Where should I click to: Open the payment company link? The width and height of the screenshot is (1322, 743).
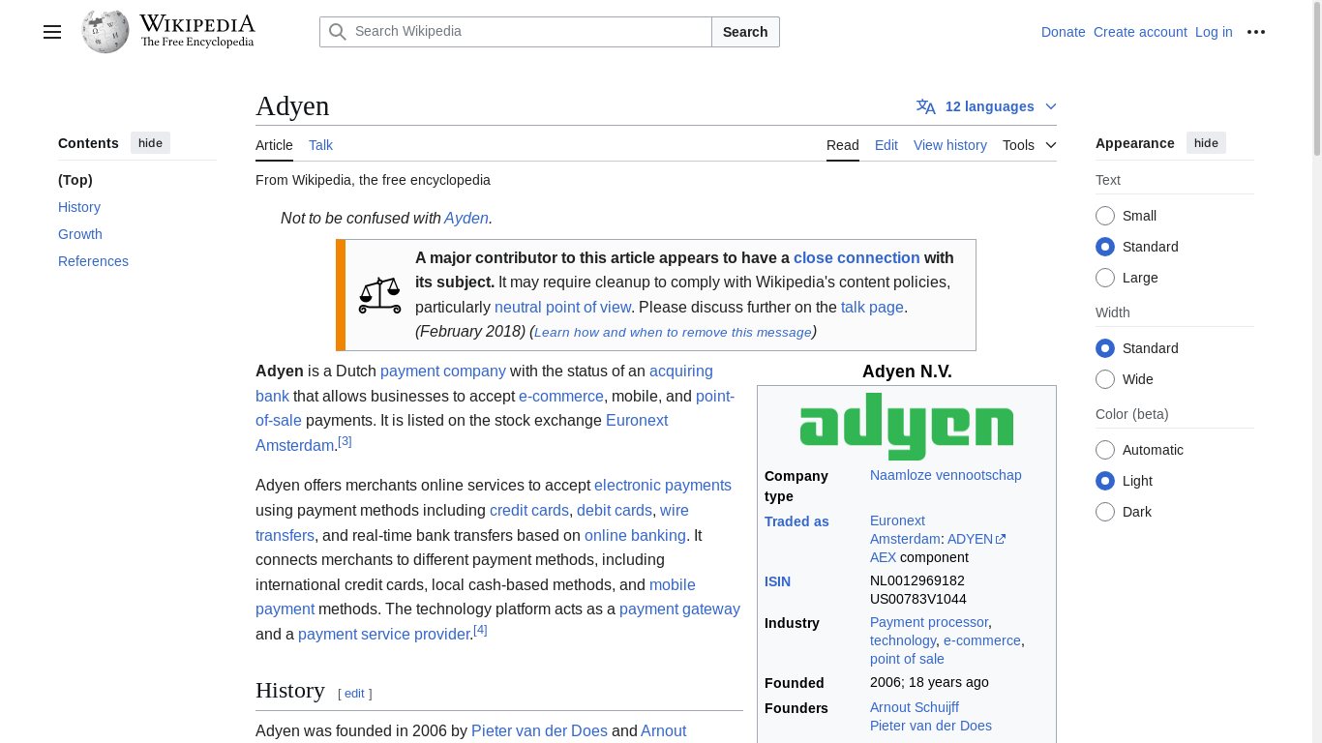point(443,371)
